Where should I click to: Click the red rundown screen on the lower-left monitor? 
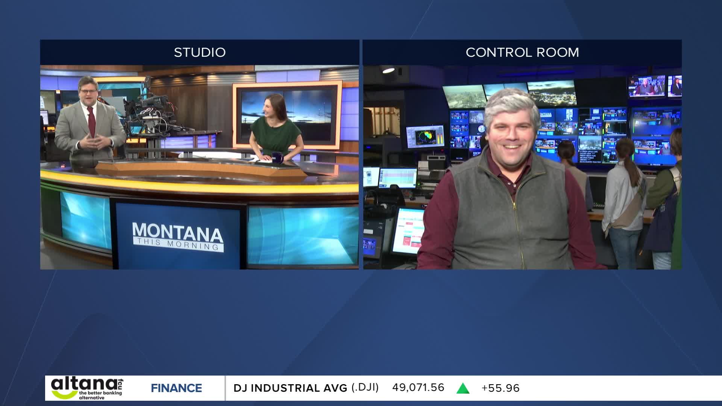coord(408,230)
